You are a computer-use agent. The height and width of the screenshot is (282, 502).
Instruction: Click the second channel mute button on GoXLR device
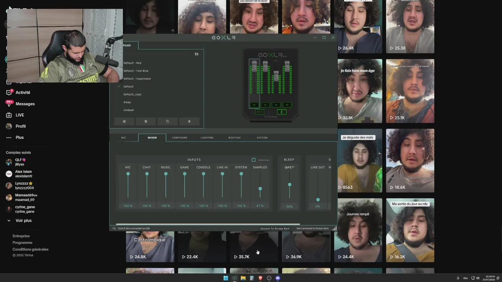(265, 105)
